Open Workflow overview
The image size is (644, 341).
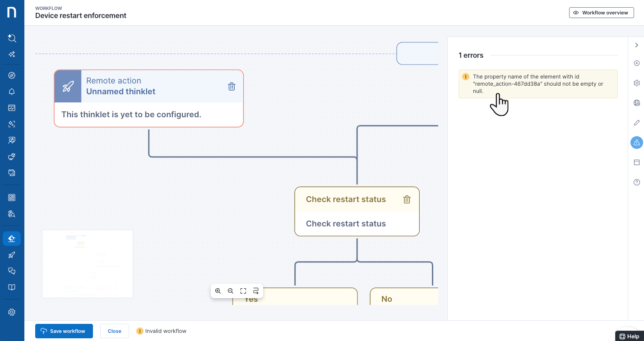601,13
